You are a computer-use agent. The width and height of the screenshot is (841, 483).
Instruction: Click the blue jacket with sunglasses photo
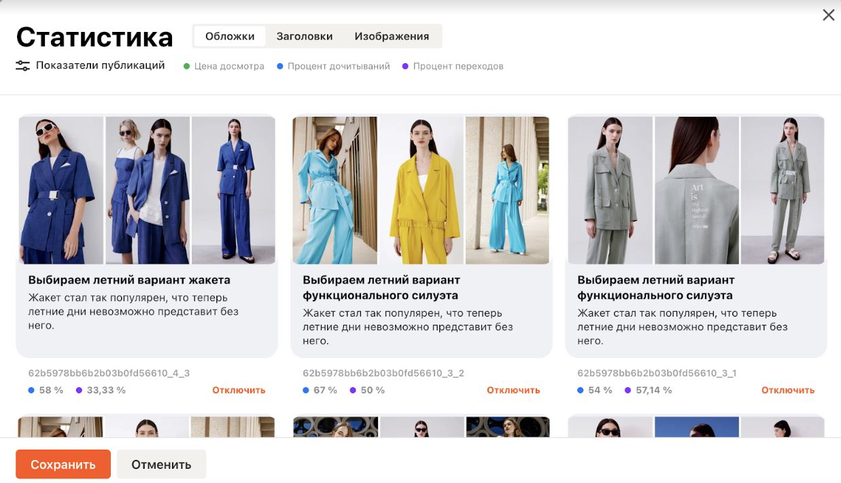(61, 190)
